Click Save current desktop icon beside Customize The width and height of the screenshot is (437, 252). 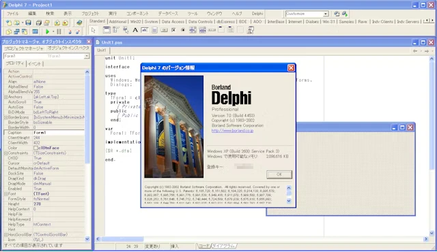click(x=337, y=14)
